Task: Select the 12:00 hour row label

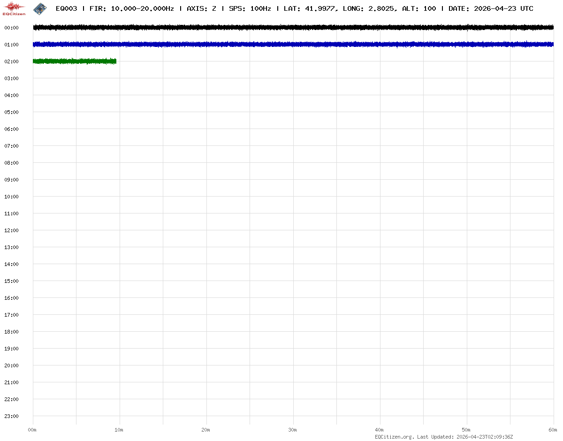Action: tap(11, 230)
